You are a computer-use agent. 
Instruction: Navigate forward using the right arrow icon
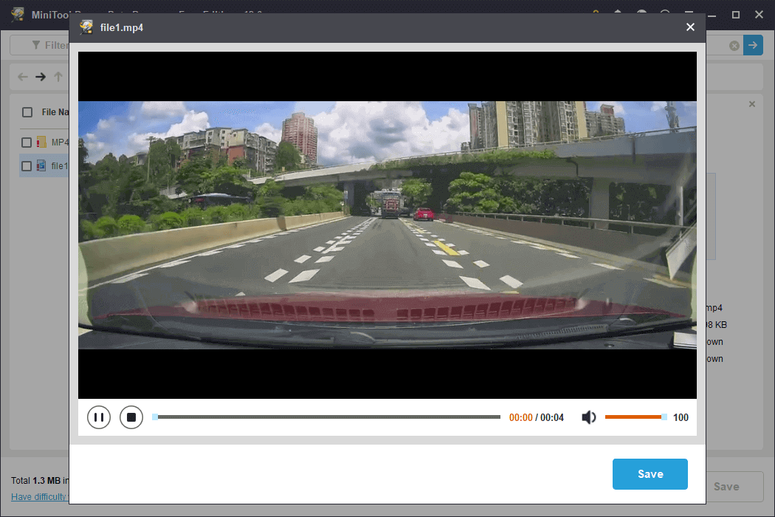39,76
